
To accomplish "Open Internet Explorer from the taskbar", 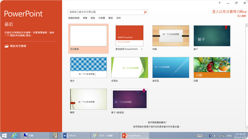I will [x=15, y=136].
